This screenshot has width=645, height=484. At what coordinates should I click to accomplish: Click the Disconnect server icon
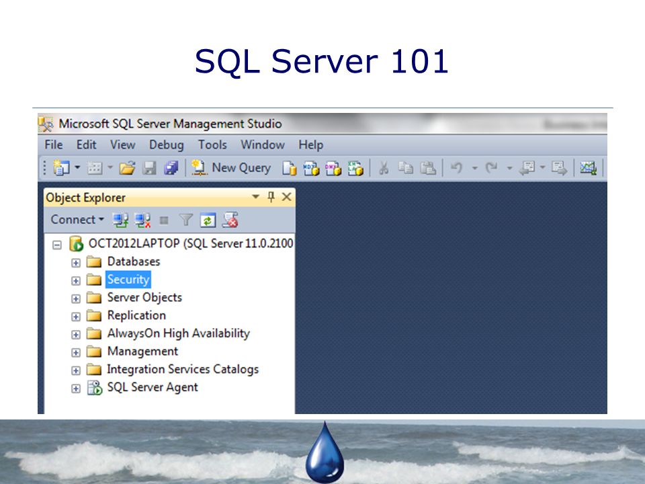click(142, 220)
